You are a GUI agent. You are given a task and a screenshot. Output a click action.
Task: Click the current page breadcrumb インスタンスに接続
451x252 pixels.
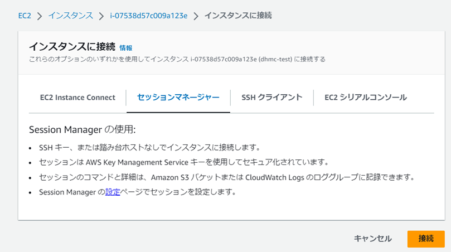pos(238,16)
